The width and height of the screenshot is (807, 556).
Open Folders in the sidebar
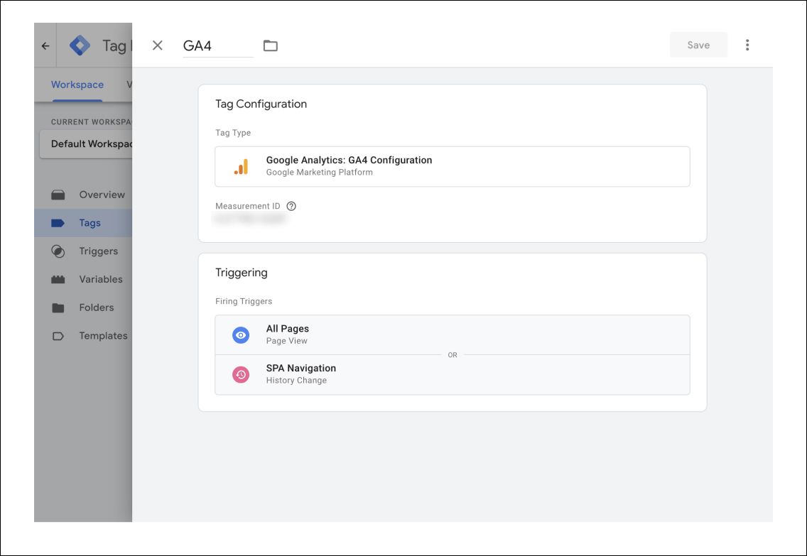[x=83, y=307]
